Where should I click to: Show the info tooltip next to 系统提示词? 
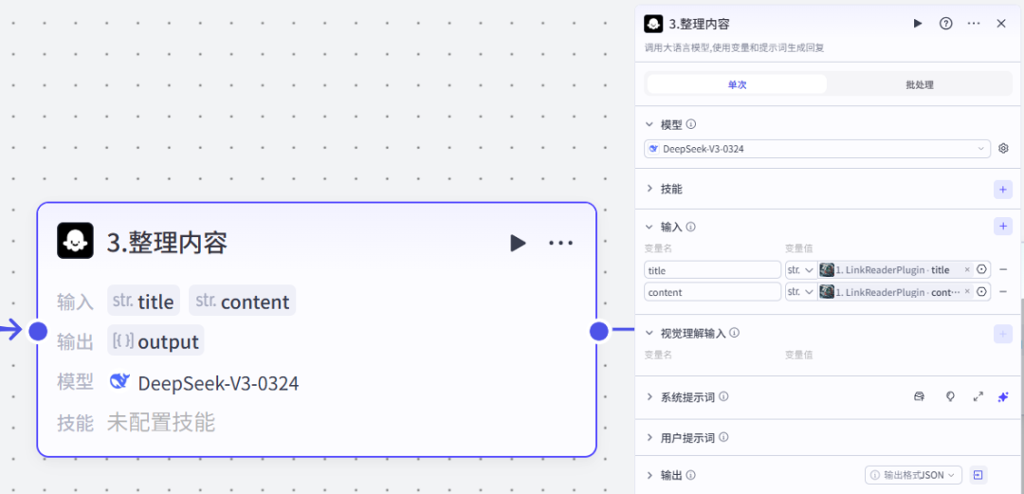pyautogui.click(x=723, y=396)
